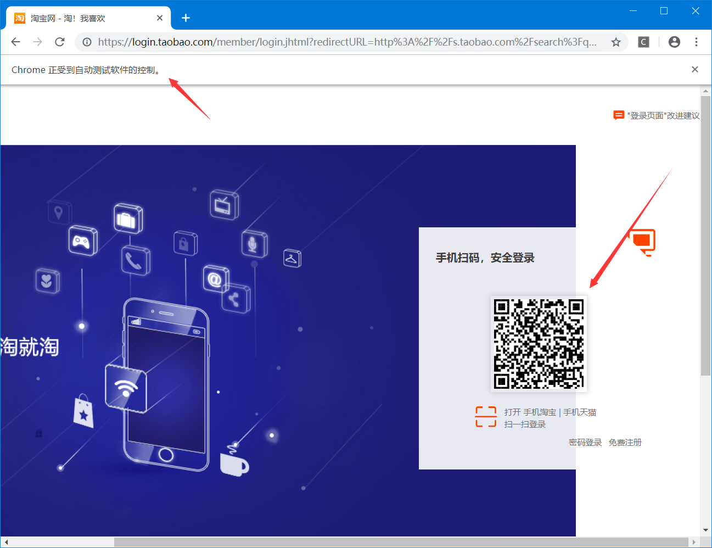Image resolution: width=712 pixels, height=548 pixels.
Task: Click the orange scan-frame icon beside 打开手机淘宝
Action: click(485, 417)
